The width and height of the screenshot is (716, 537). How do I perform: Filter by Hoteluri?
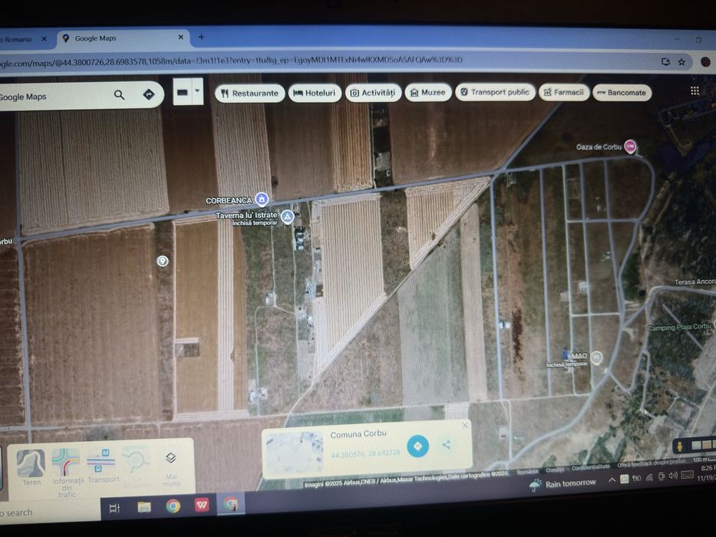(x=315, y=93)
